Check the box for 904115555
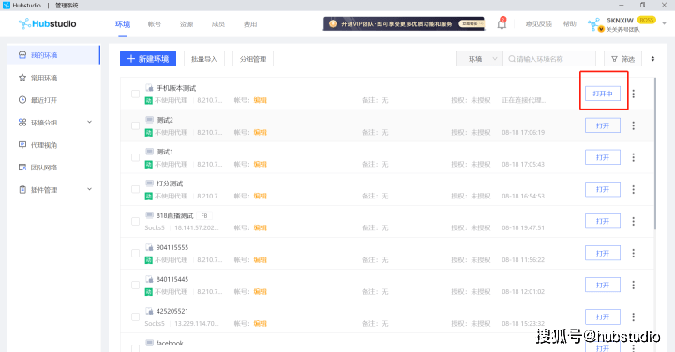The image size is (675, 352). click(x=135, y=253)
